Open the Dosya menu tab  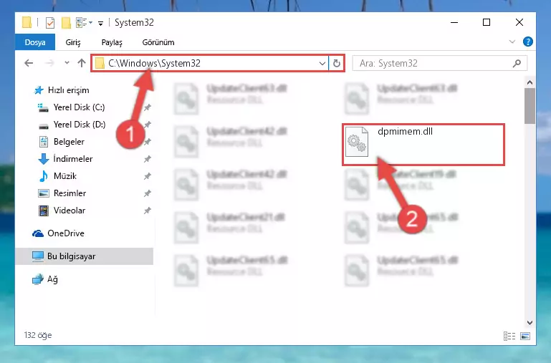pyautogui.click(x=35, y=42)
